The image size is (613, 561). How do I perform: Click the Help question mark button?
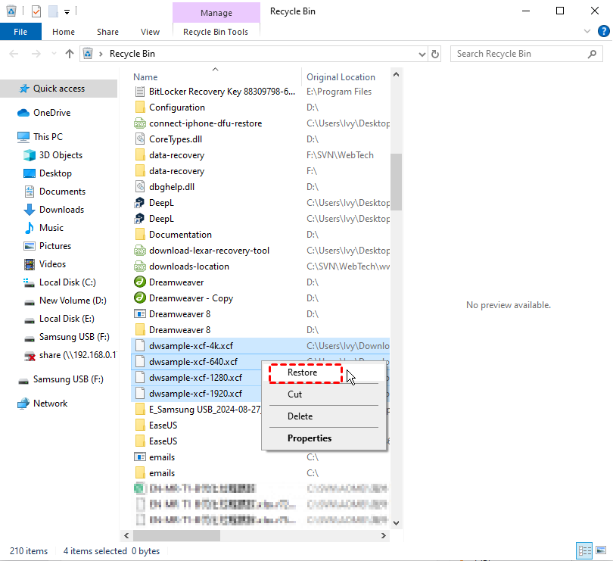pyautogui.click(x=603, y=31)
